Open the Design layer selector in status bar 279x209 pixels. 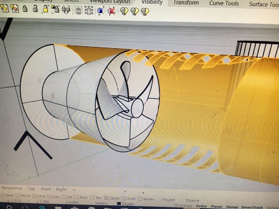pos(128,204)
